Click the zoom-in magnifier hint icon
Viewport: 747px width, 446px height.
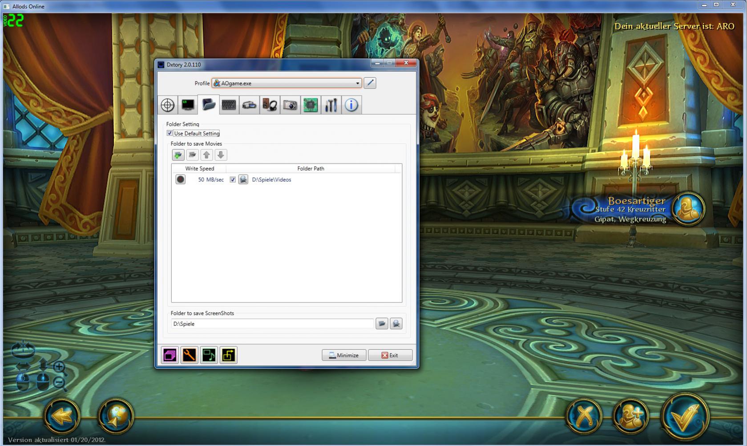click(x=60, y=367)
